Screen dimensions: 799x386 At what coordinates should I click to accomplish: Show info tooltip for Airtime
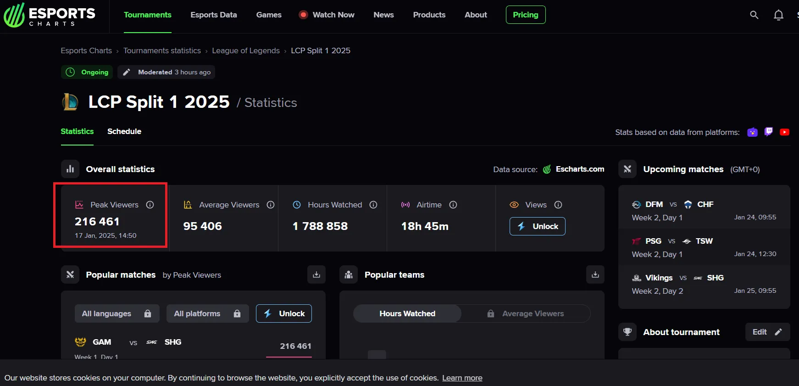[x=453, y=205]
